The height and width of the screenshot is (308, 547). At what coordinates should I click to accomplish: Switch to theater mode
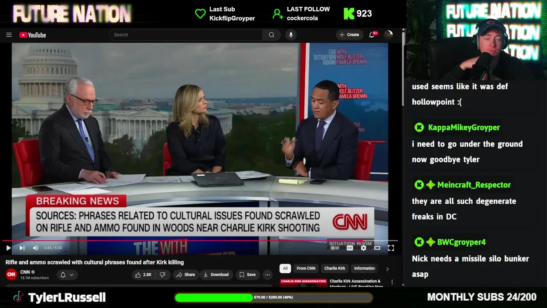point(377,248)
